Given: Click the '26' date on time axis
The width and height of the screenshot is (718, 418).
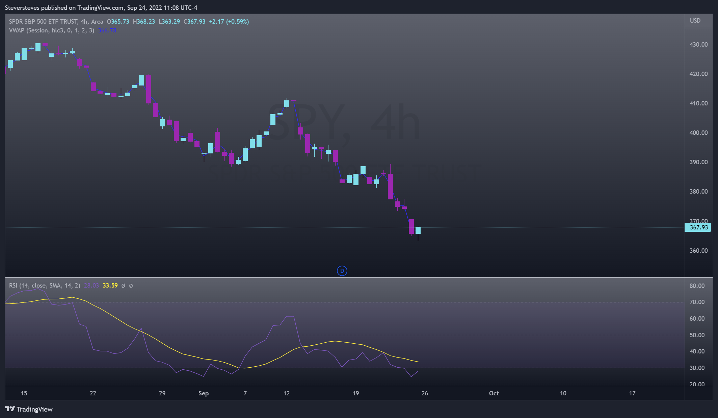Looking at the screenshot, I should (425, 393).
